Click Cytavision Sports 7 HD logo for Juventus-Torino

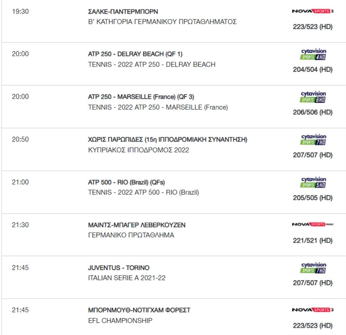(x=313, y=268)
